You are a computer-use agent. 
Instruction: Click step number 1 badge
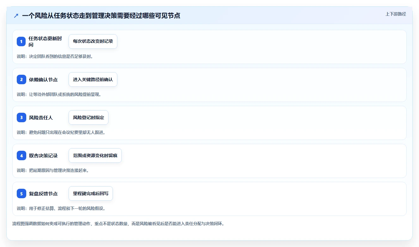point(22,41)
